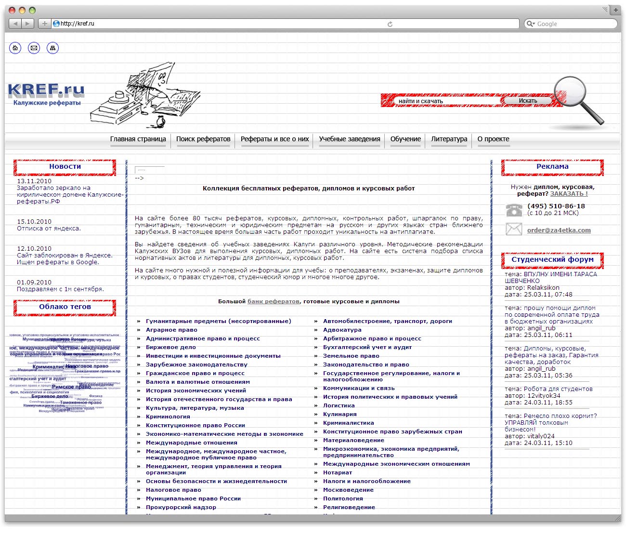The width and height of the screenshot is (626, 539).
Task: Open Автомобилестроение, транспорт, дороги category
Action: click(x=388, y=321)
